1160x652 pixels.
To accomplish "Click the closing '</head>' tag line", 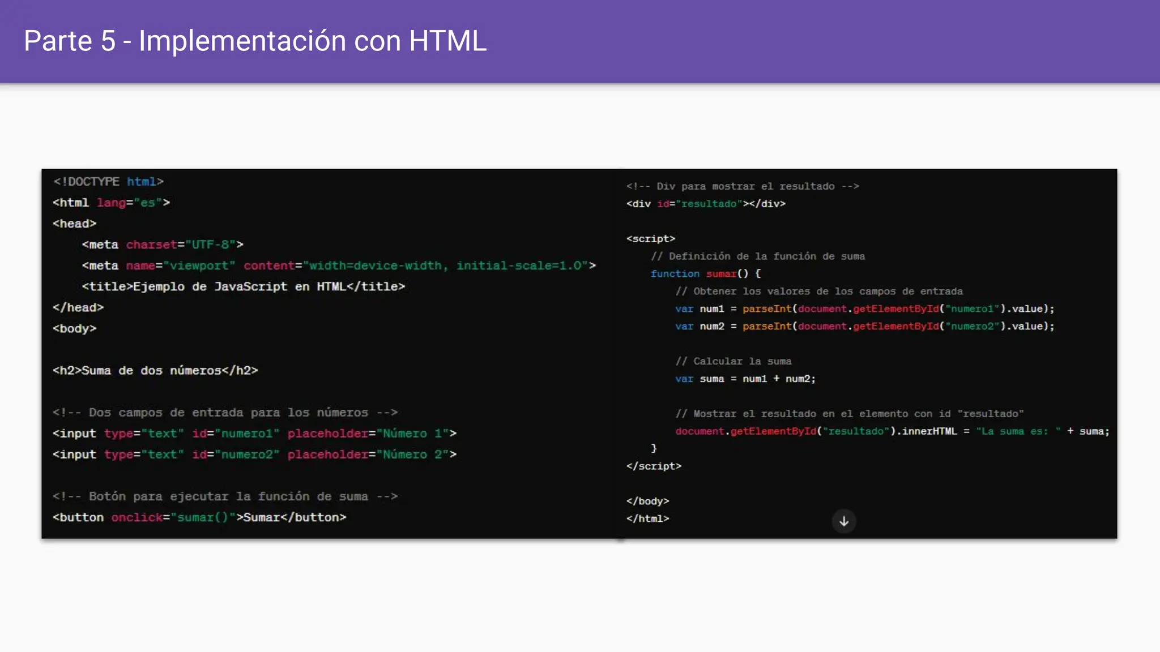I will coord(78,307).
